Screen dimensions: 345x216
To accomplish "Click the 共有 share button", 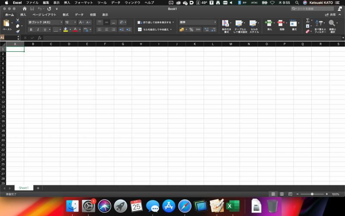I will pyautogui.click(x=330, y=15).
